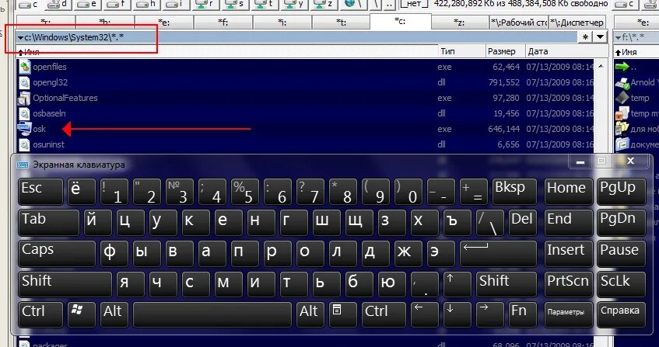Click Home key on on-screen keyboard

[568, 192]
